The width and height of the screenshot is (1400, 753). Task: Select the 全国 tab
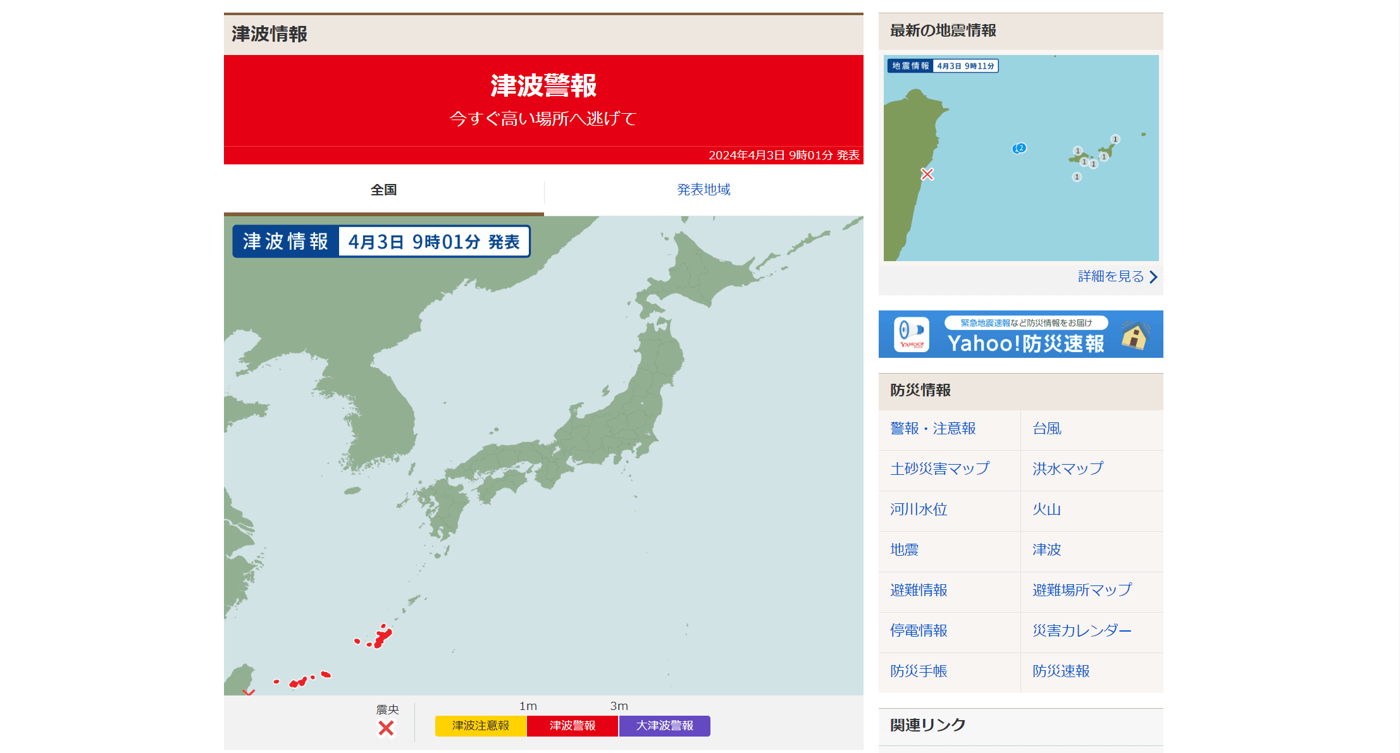[x=383, y=190]
